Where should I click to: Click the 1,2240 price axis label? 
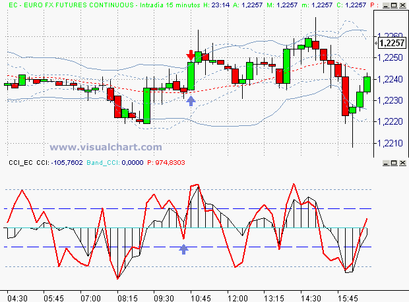(391, 79)
